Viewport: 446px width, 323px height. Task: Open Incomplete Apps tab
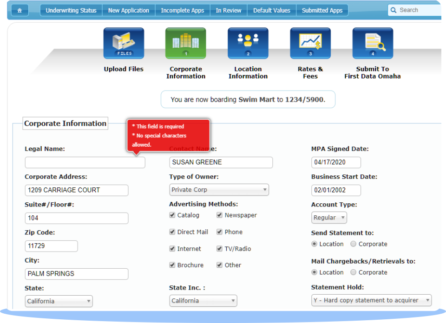[x=183, y=11]
